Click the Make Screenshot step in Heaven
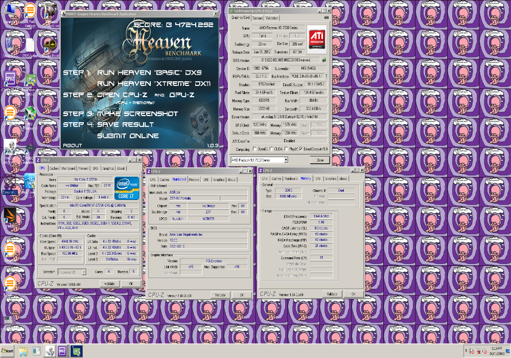Screen dimensions: 511x358 pyautogui.click(x=137, y=114)
